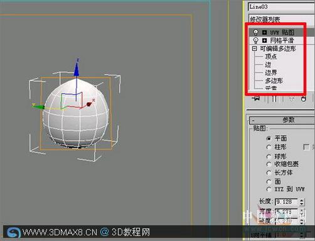Click the remove modifier icon
Screen dimensions: 315x241
[304, 99]
